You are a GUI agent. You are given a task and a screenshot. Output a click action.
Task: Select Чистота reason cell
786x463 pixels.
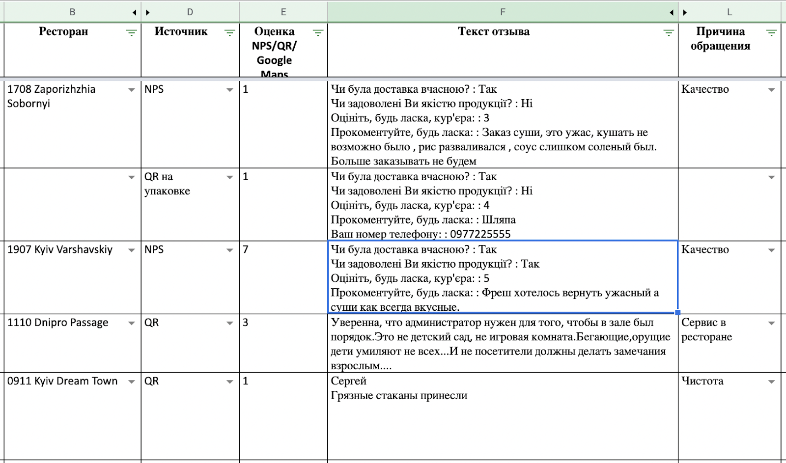click(x=730, y=416)
